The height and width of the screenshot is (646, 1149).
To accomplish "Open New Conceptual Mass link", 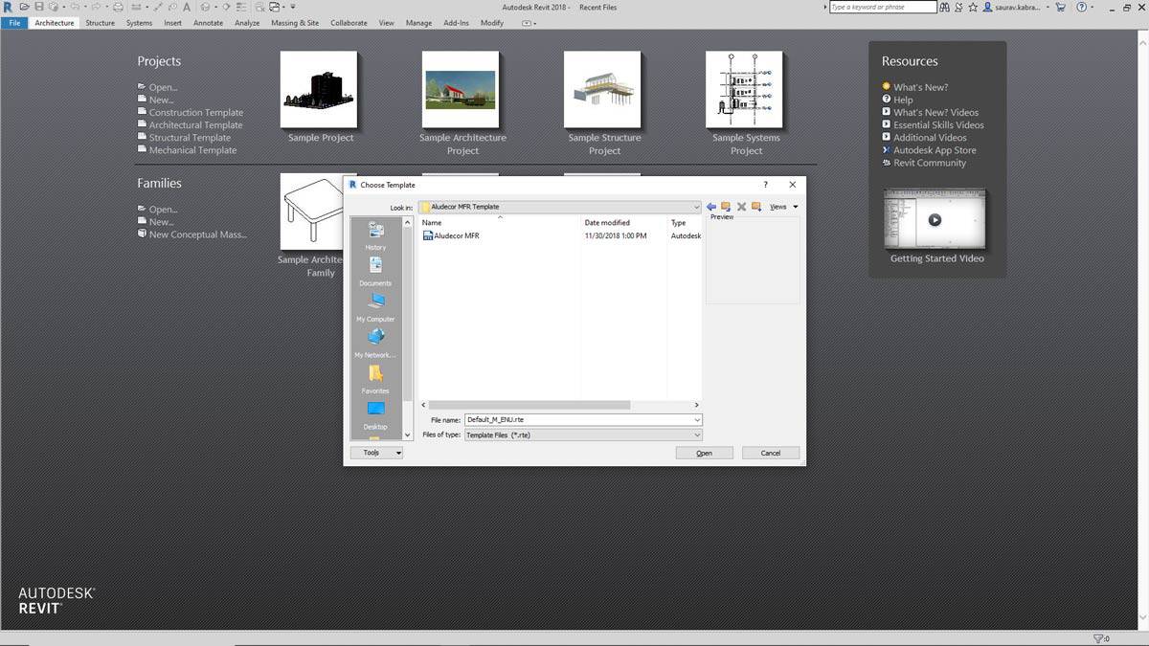I will (x=197, y=234).
